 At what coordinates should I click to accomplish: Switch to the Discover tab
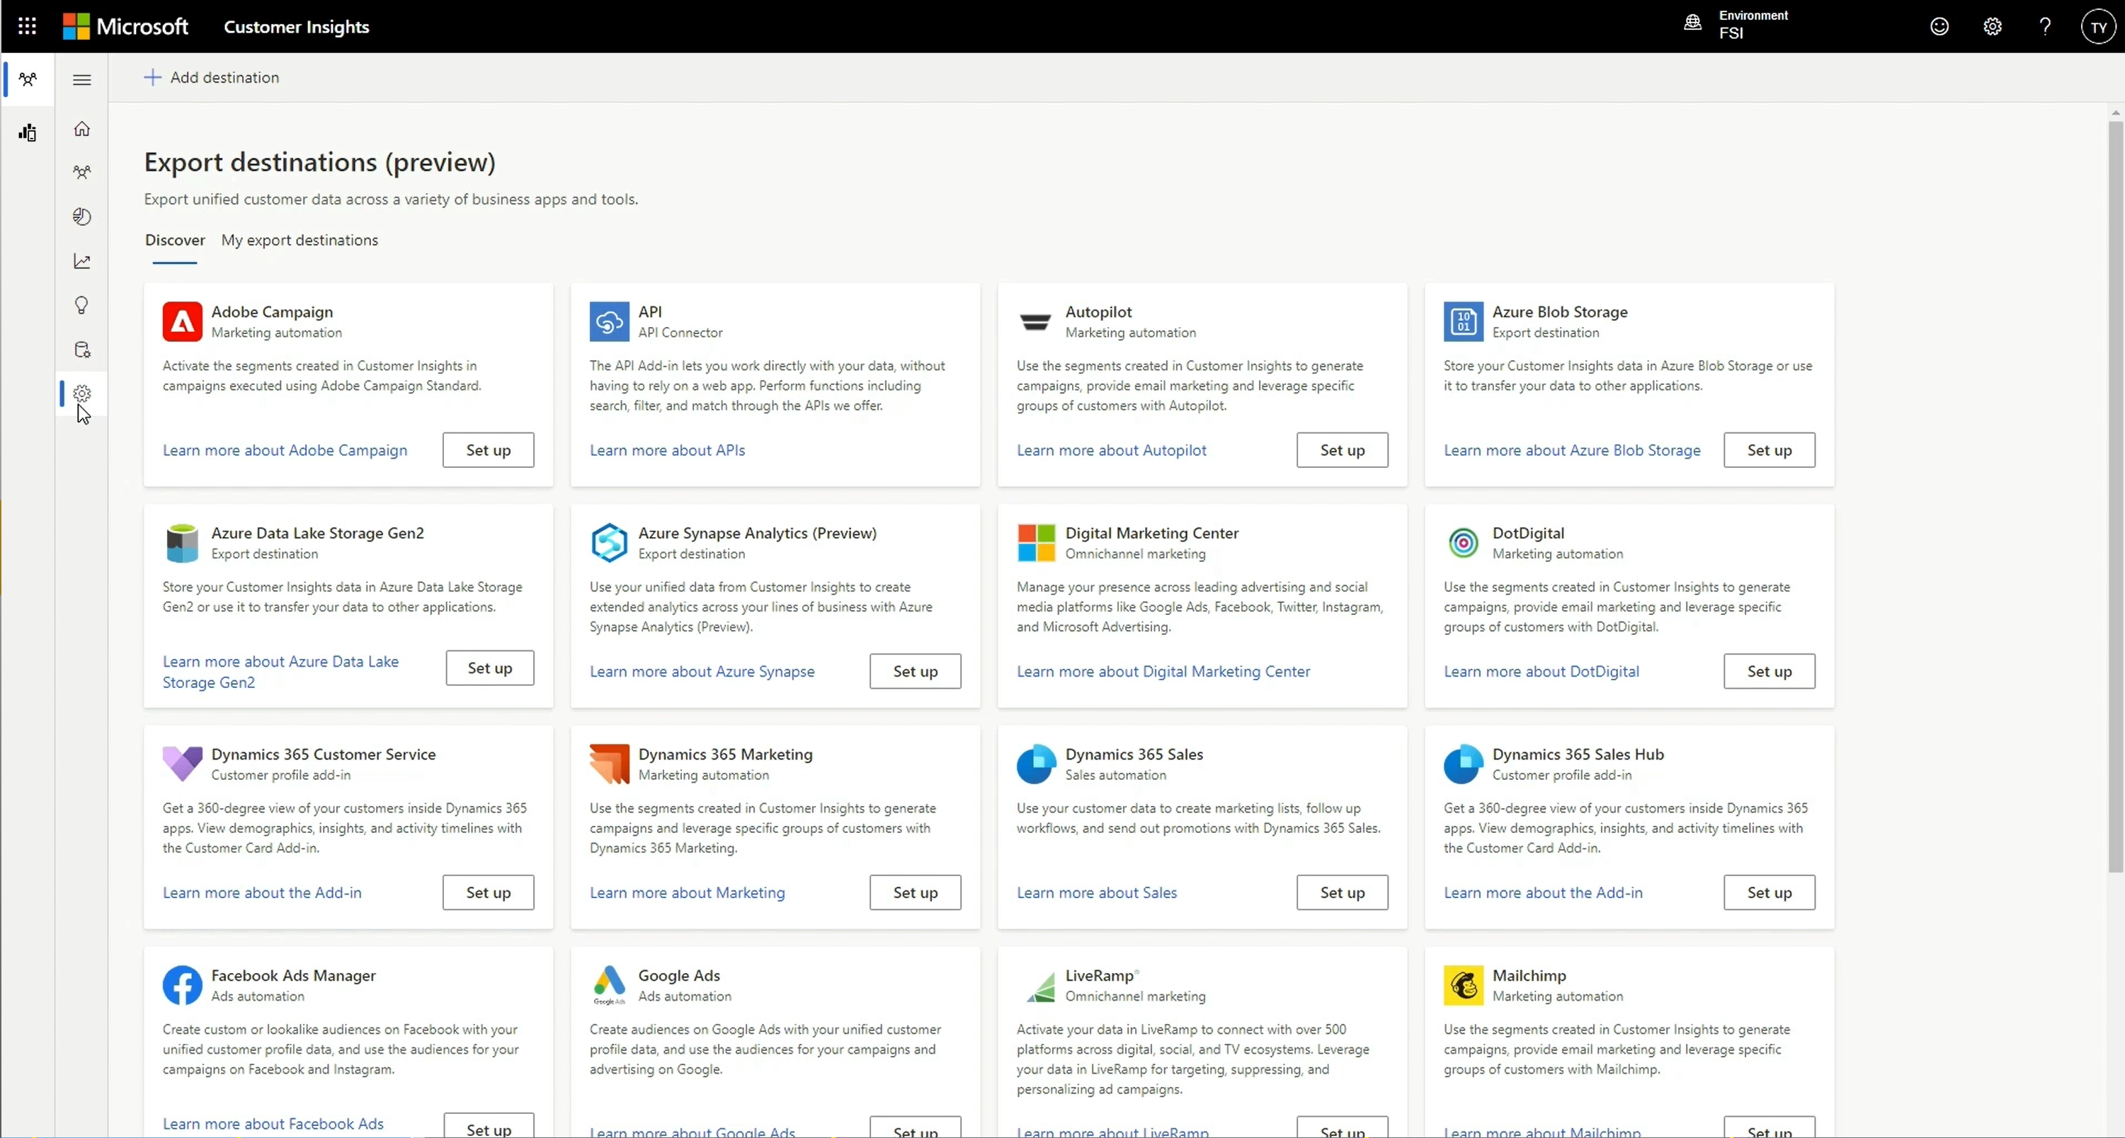[x=175, y=240]
